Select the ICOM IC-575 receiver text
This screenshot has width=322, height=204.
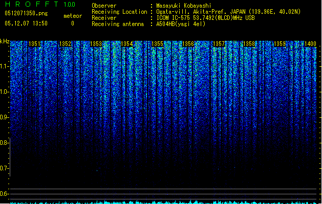(206, 18)
